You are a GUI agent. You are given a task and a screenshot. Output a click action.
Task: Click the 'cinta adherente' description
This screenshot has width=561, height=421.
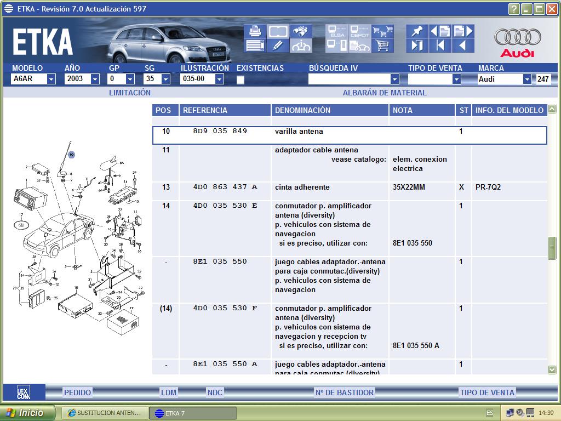(x=302, y=187)
